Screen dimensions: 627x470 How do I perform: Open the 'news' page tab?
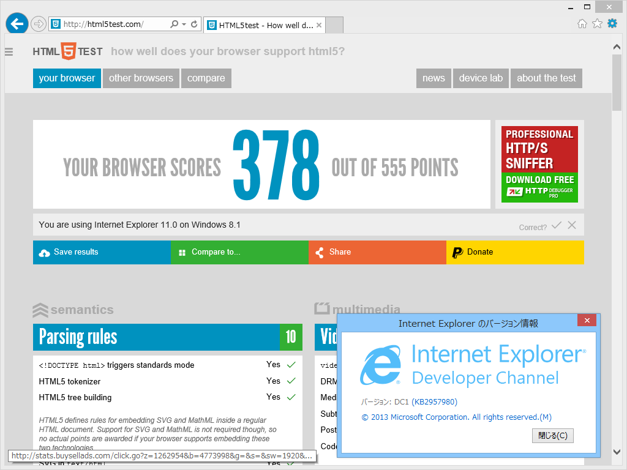coord(434,78)
